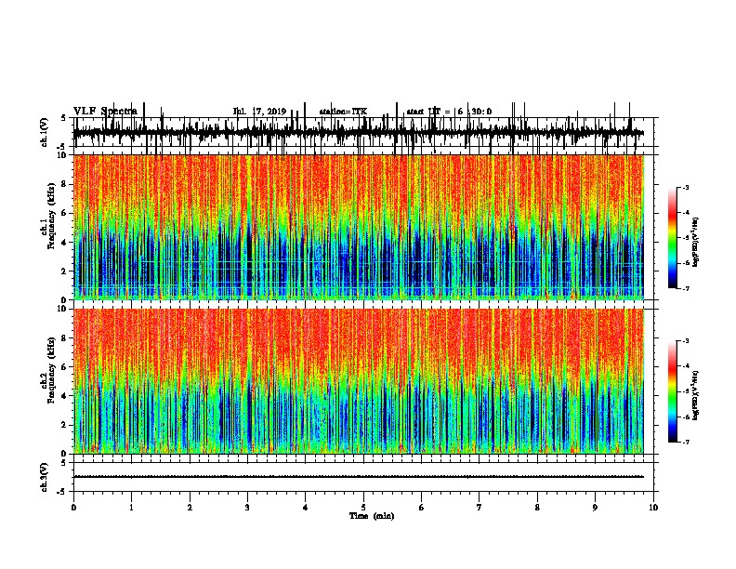Click the date text "Jul. 17, 2019"
Viewport: 736px width, 569px height.
(259, 112)
